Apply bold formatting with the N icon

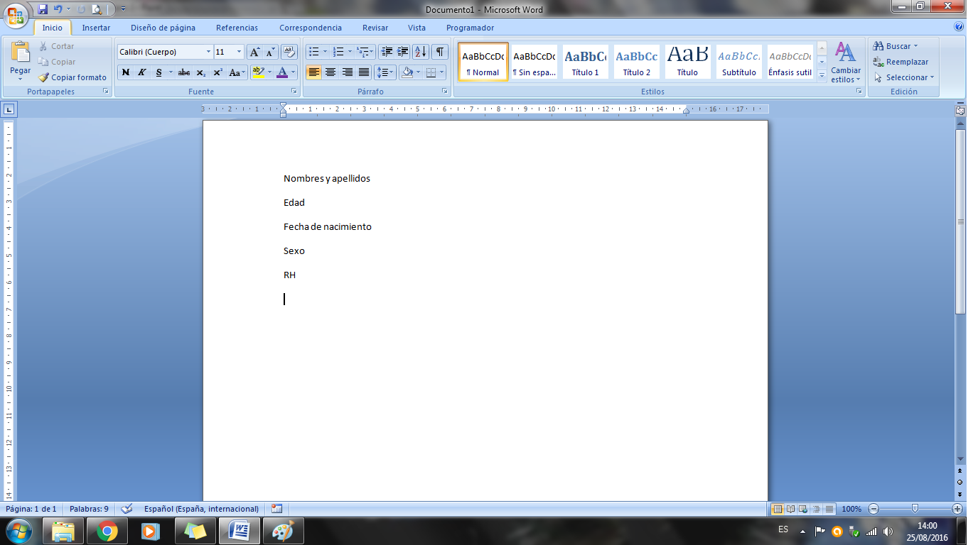[x=127, y=72]
